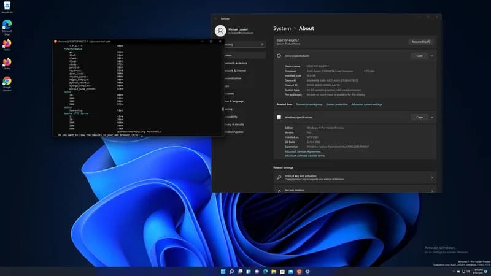Click the Rename this PC button
The image size is (491, 276).
pos(421,42)
